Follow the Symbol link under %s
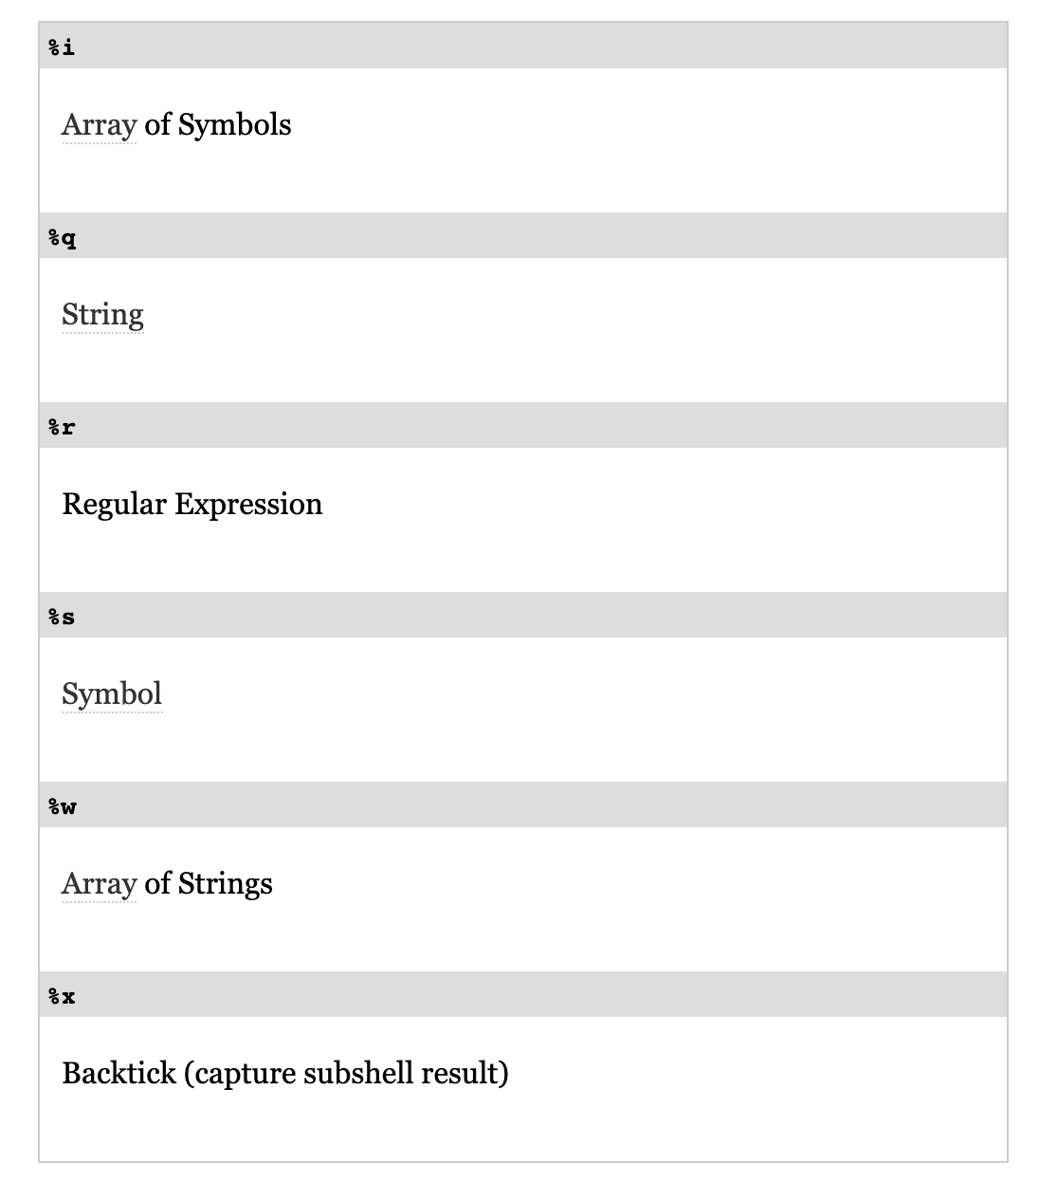1039x1182 pixels. point(112,694)
